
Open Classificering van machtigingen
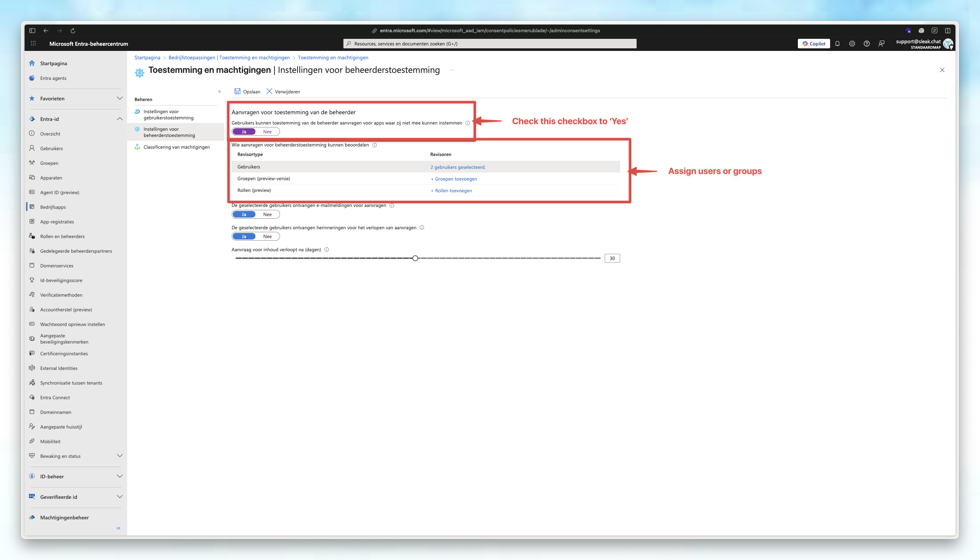[176, 147]
